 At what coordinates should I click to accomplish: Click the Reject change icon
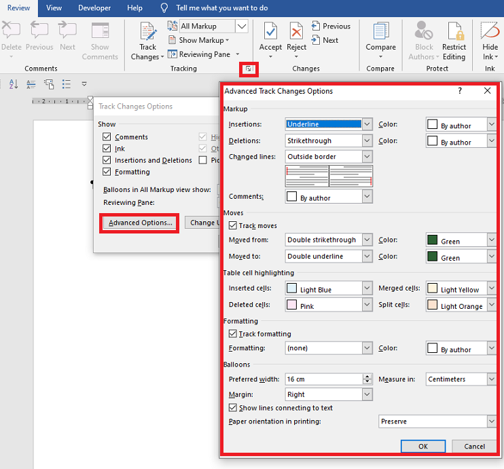pos(296,31)
